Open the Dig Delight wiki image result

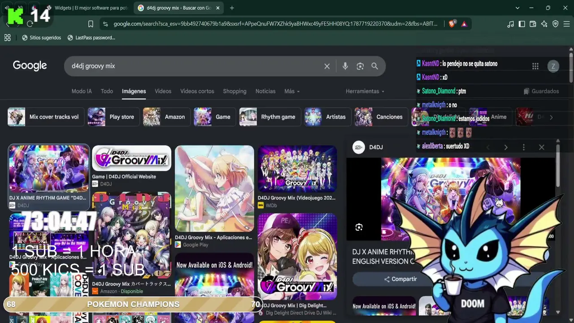(297, 257)
